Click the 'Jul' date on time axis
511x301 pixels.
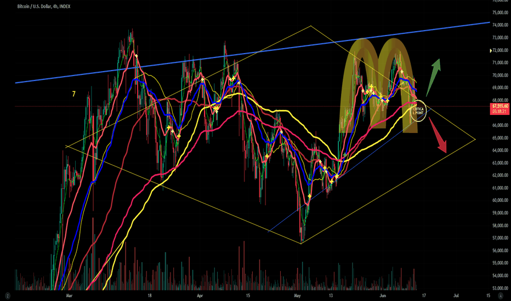pyautogui.click(x=456, y=296)
